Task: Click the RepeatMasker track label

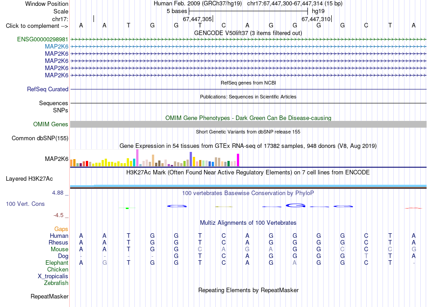Action: tap(49, 296)
